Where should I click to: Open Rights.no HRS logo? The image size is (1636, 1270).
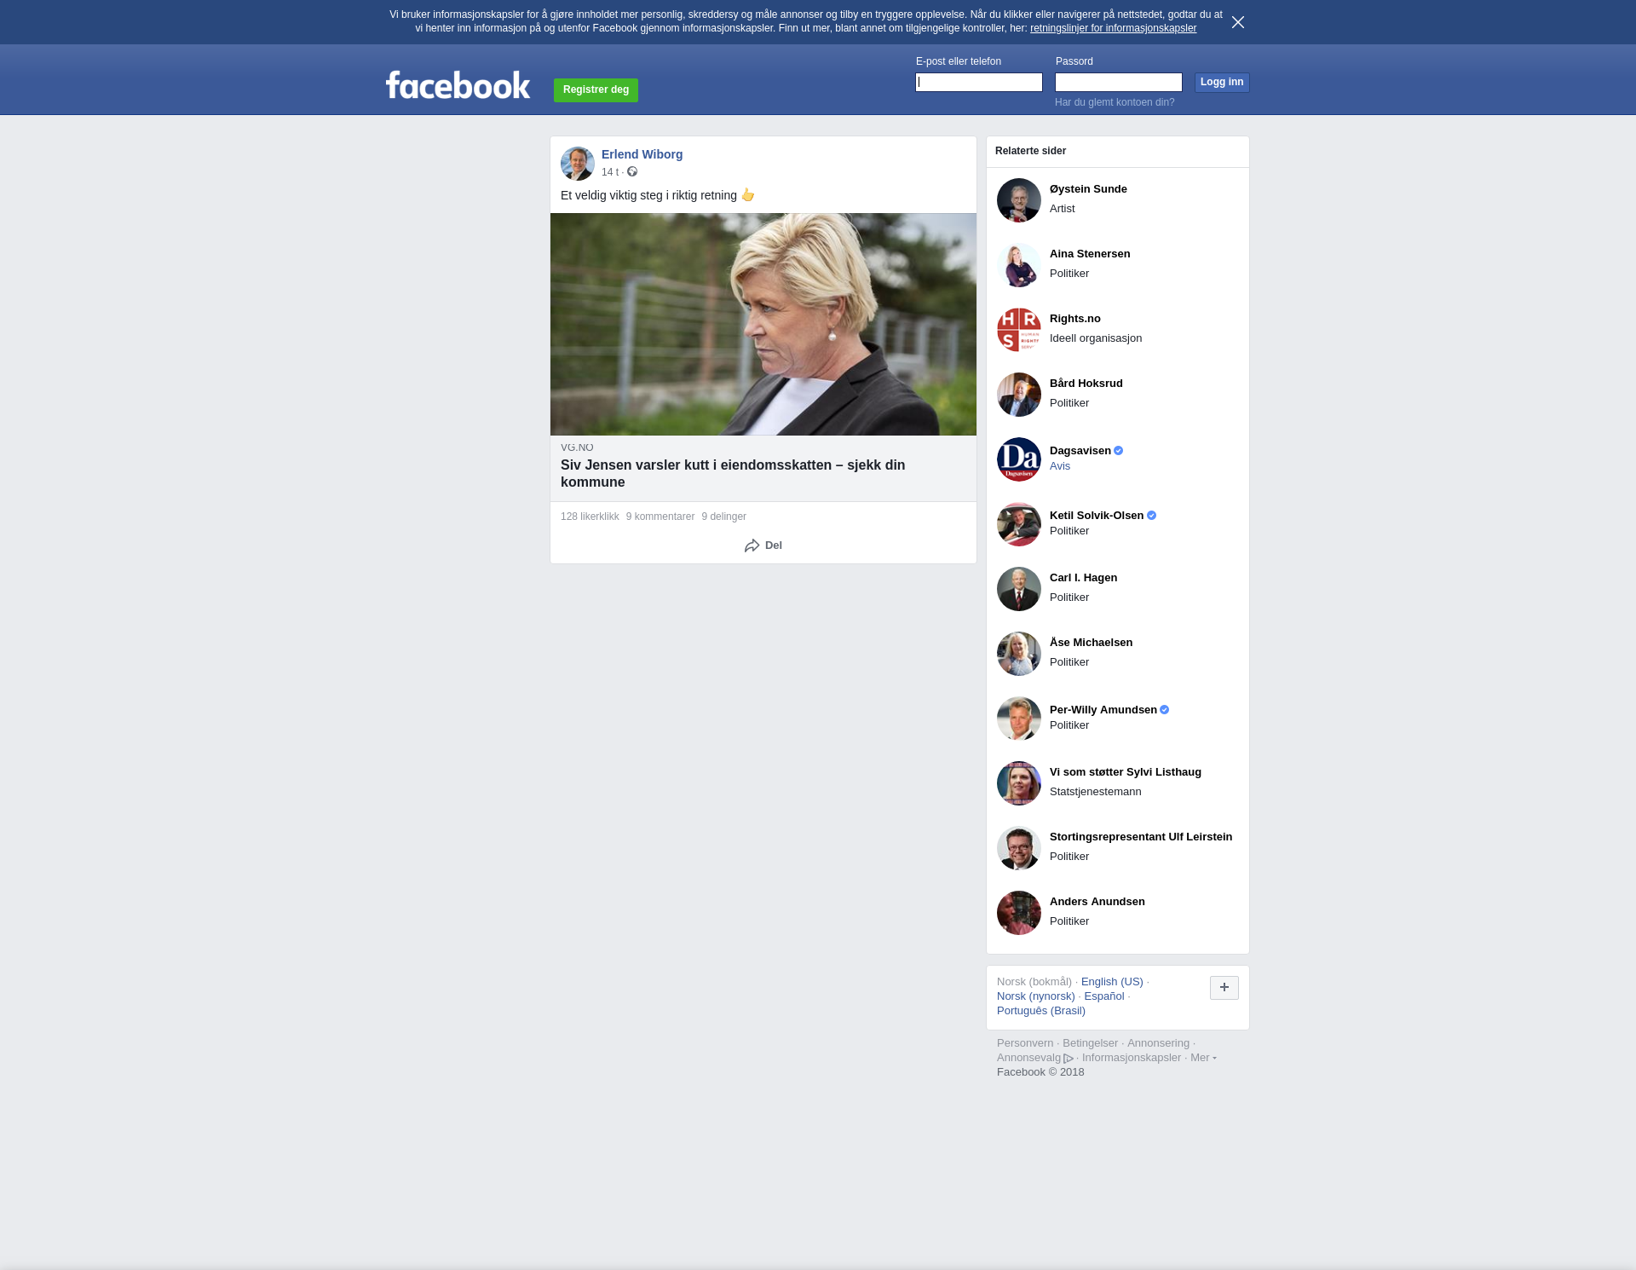[x=1018, y=330]
